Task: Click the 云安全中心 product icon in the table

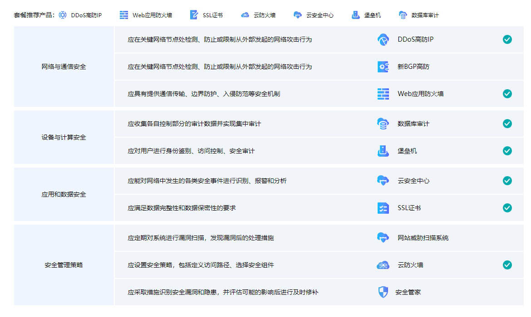Action: click(x=383, y=181)
